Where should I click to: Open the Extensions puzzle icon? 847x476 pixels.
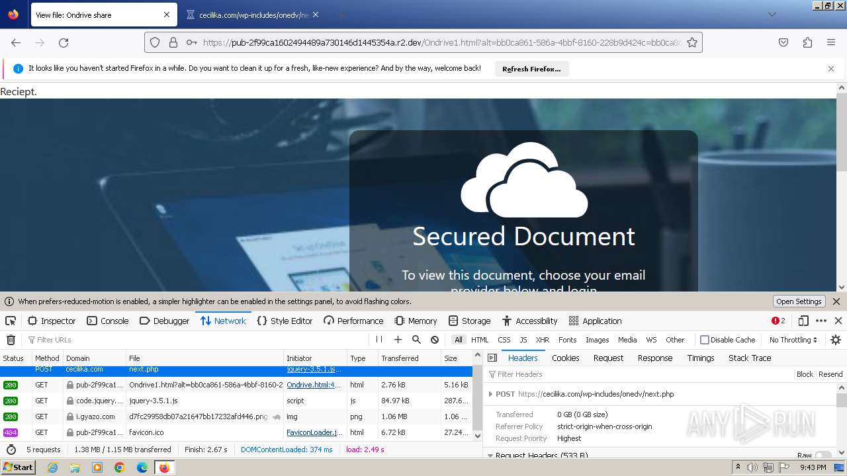pos(807,42)
